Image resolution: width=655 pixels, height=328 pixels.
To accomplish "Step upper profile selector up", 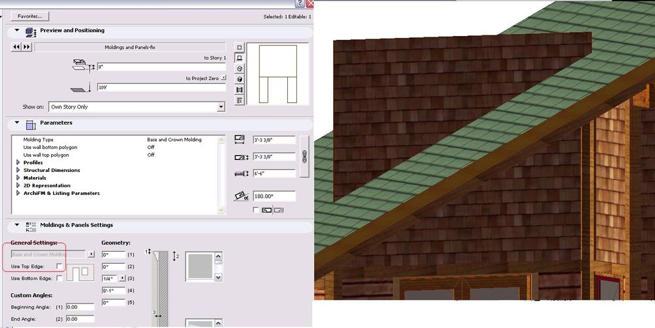I will click(x=218, y=256).
